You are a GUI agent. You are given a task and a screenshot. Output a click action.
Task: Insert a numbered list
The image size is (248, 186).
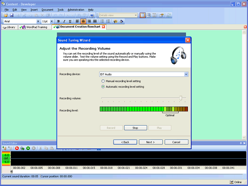pyautogui.click(x=108, y=21)
